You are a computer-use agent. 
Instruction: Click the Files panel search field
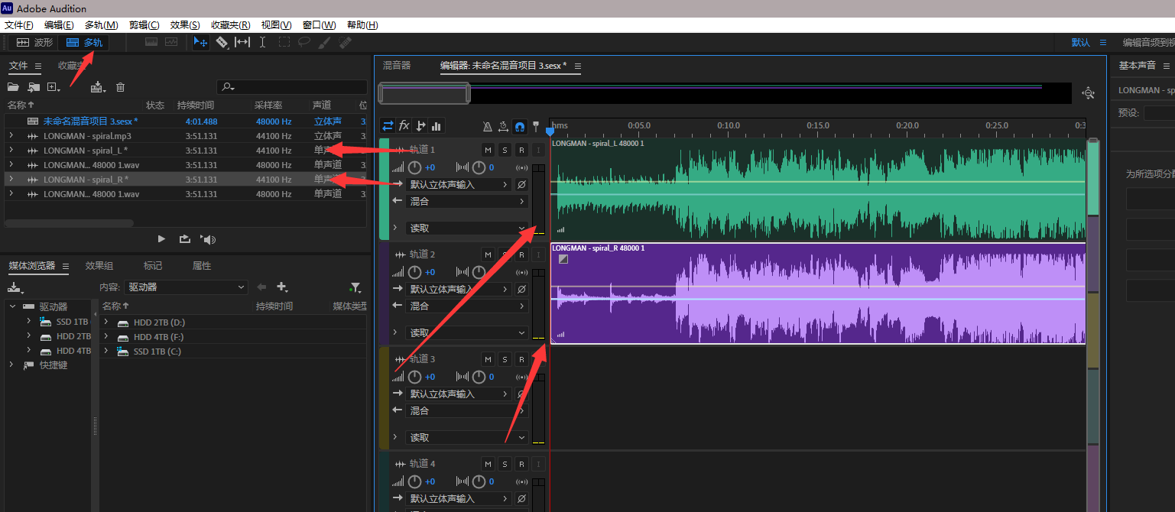pyautogui.click(x=292, y=87)
